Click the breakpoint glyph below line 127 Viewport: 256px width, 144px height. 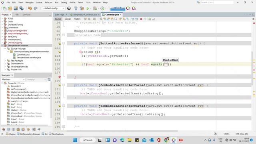pos(60,77)
